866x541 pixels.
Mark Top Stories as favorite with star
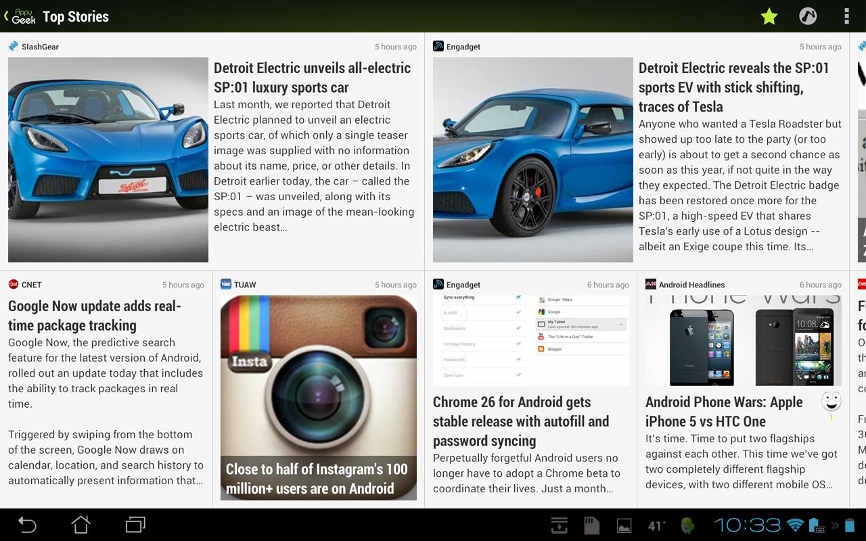click(769, 16)
